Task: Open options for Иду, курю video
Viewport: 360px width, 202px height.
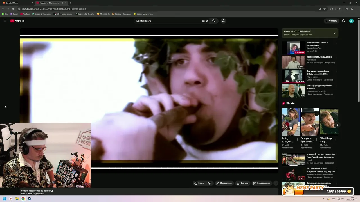Action: [337, 72]
